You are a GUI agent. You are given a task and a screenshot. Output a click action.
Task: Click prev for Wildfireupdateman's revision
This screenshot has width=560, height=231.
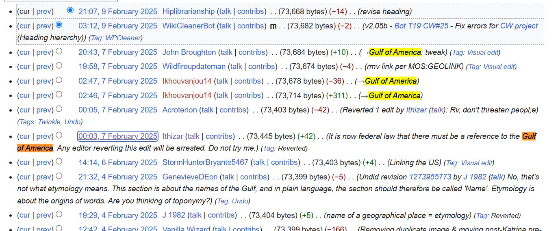pos(44,67)
